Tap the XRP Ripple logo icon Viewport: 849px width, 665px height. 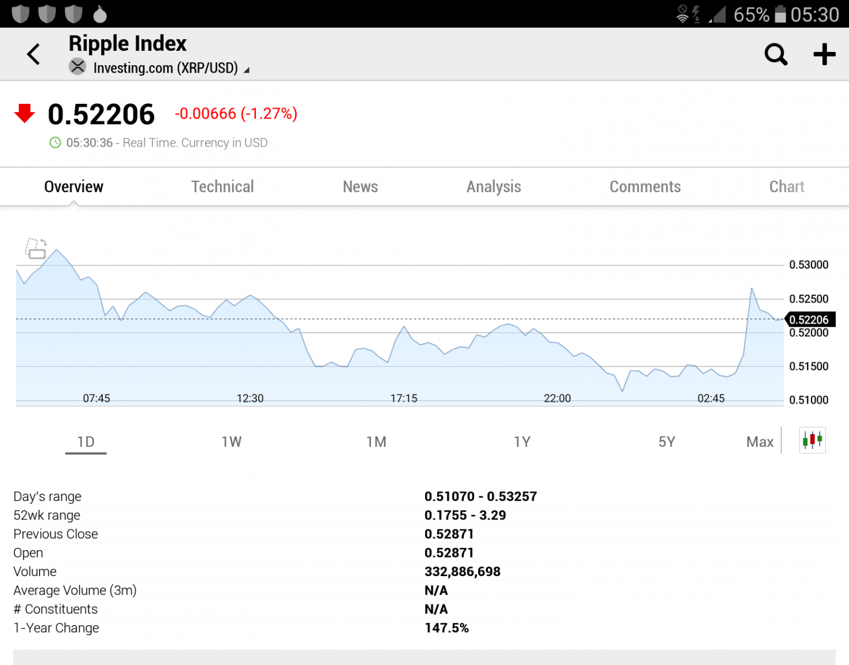coord(77,67)
